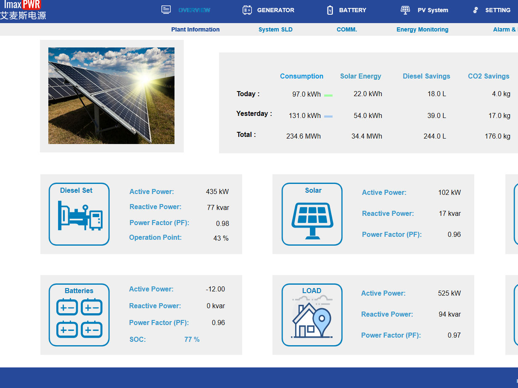Click the ImaxPWR logo
Screen dimensions: 518x388
tap(23, 10)
